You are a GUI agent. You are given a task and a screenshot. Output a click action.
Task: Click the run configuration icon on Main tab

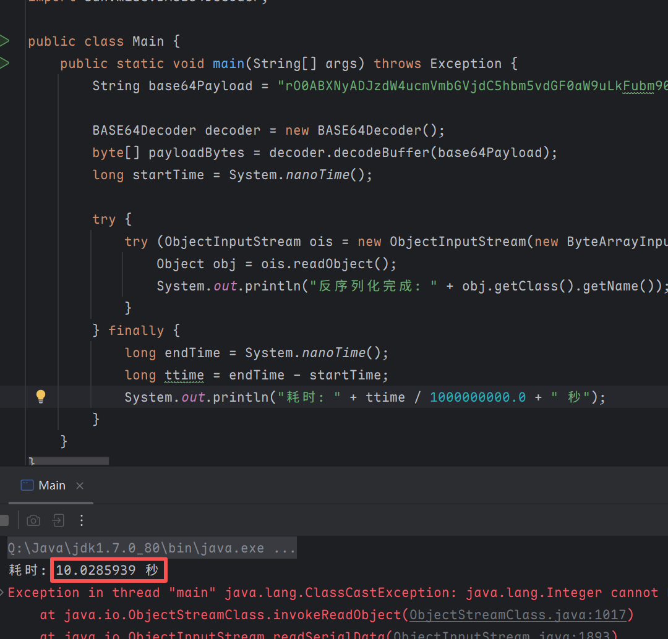pos(27,485)
